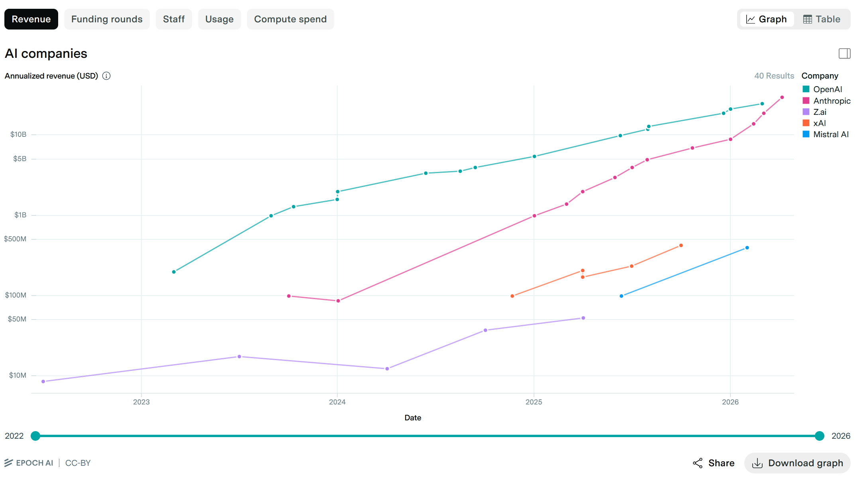Open the CC-BY license link
Viewport: 865px width, 479px height.
point(78,463)
